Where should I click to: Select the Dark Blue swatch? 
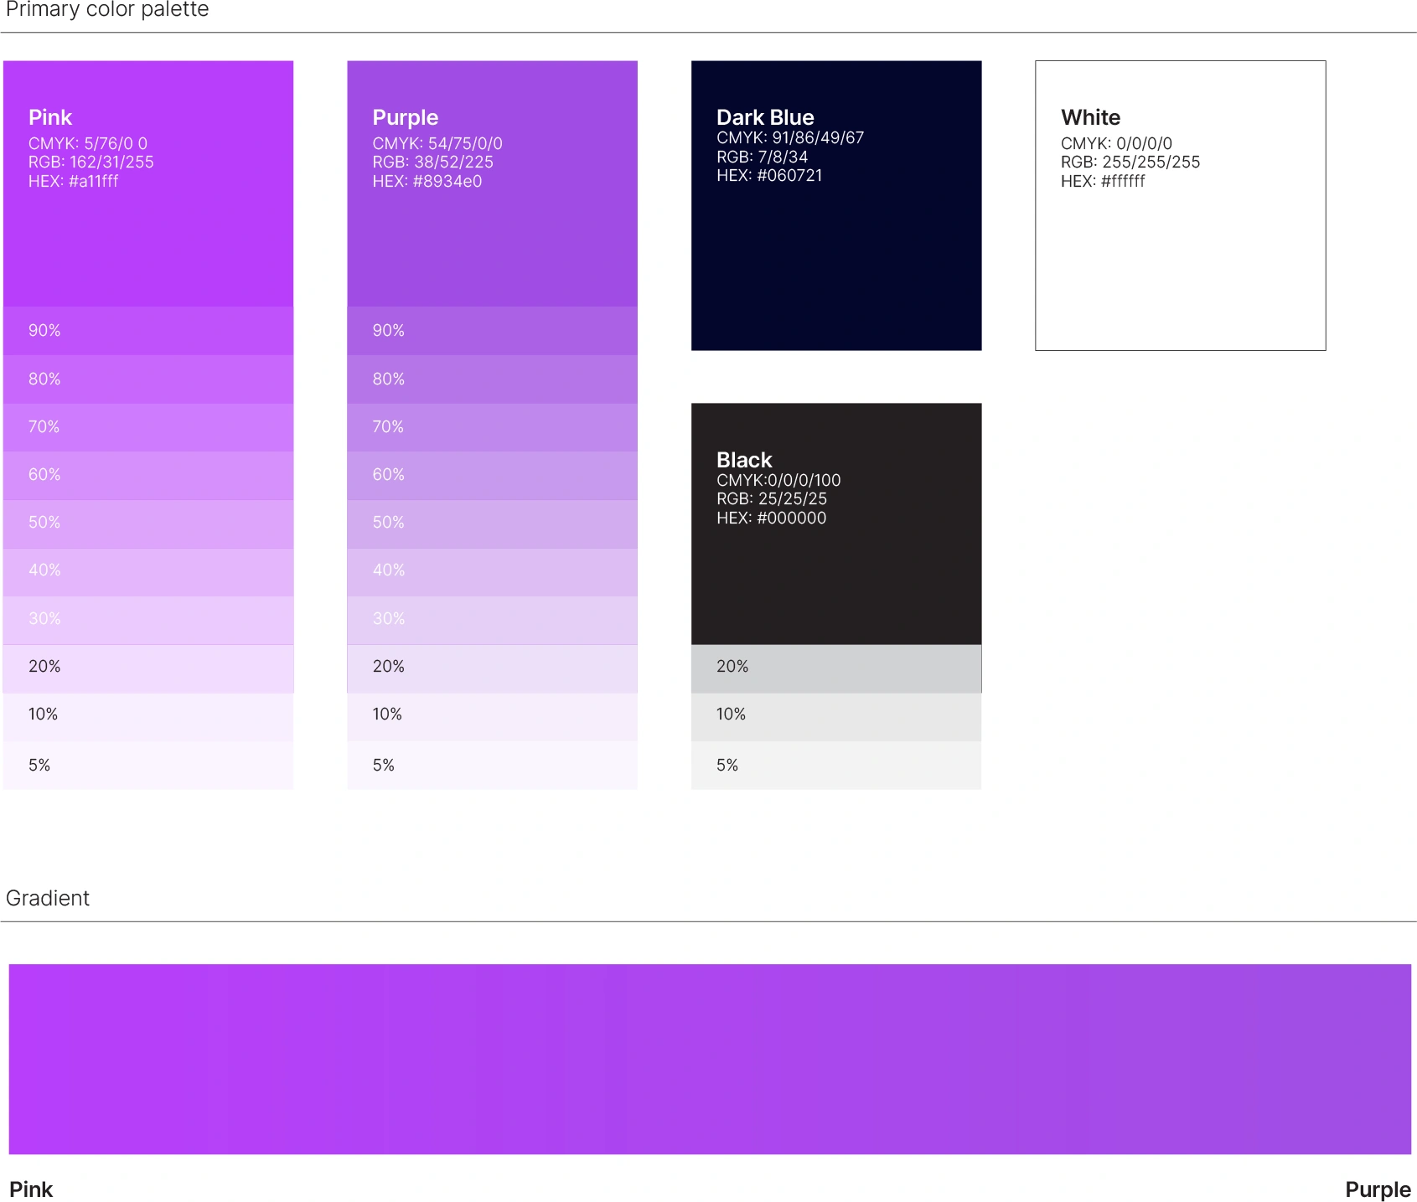coord(836,205)
